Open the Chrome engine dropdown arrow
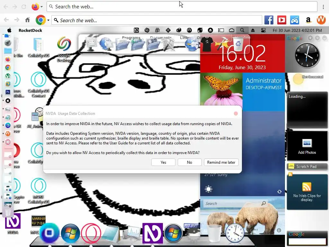Image resolution: width=329 pixels, height=247 pixels. click(x=48, y=20)
